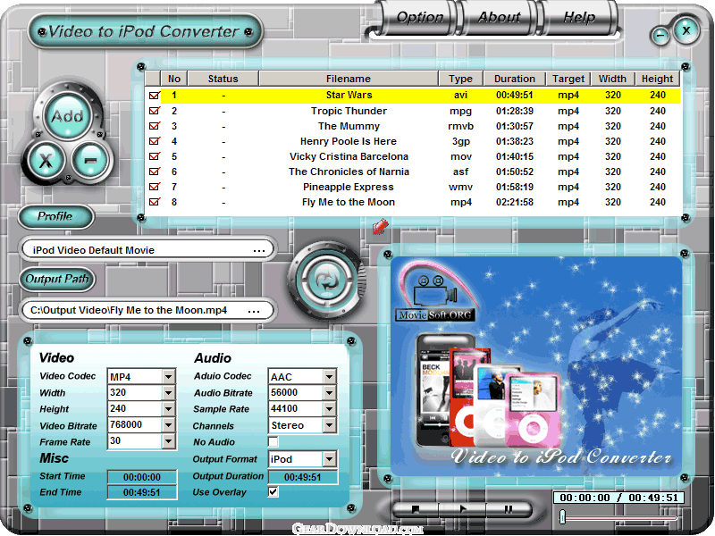The image size is (715, 536).
Task: Select the Vicky Cristina Barcelona row
Action: click(413, 156)
